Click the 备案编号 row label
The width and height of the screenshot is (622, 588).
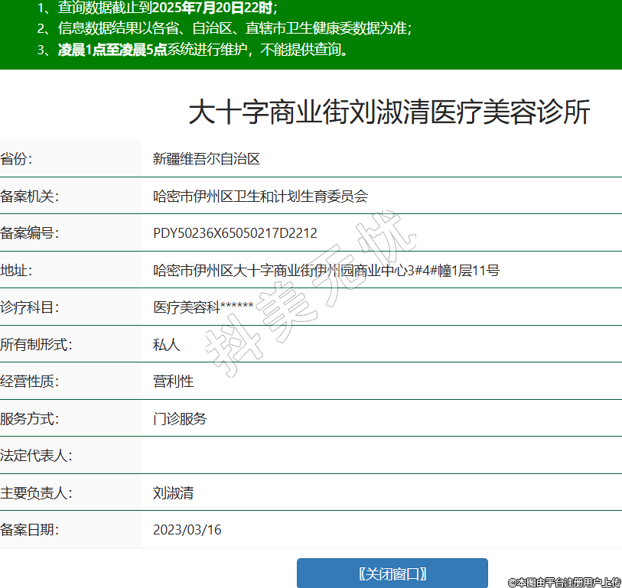(30, 233)
